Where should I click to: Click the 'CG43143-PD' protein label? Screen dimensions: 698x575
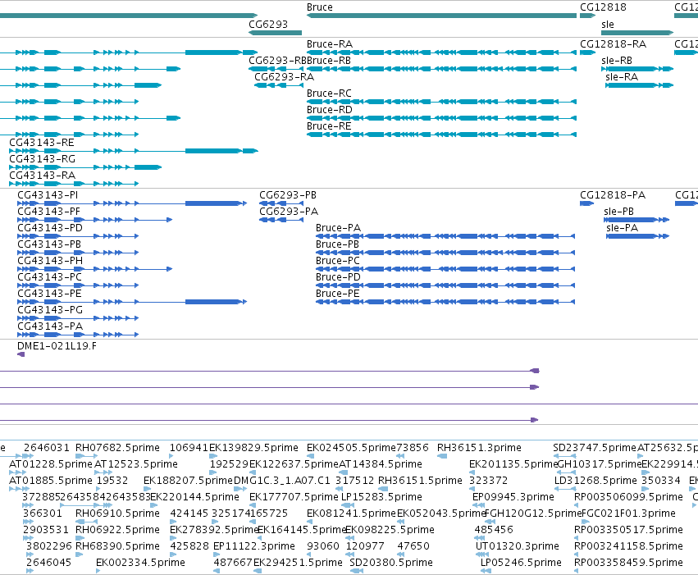tap(50, 228)
